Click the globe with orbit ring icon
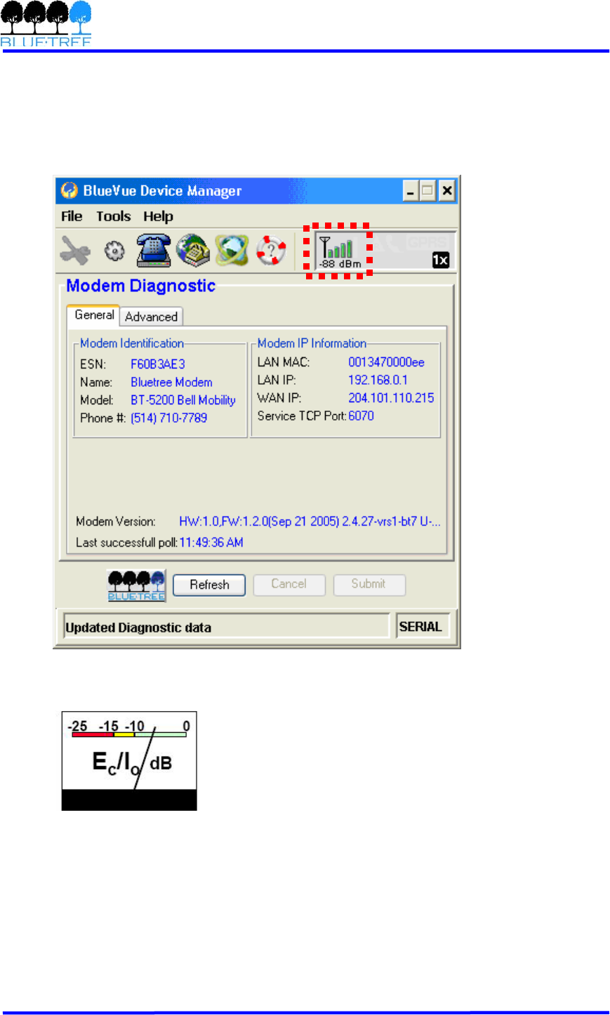This screenshot has width=610, height=1015. [232, 250]
